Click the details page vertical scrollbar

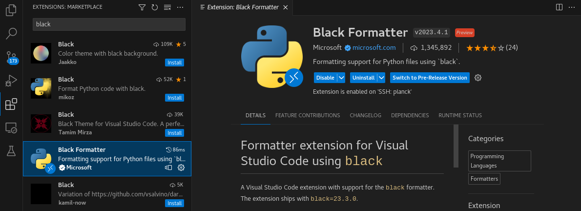click(456, 146)
